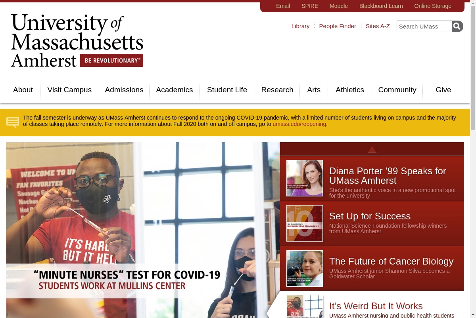Click the magnifying glass search icon

coord(457,26)
